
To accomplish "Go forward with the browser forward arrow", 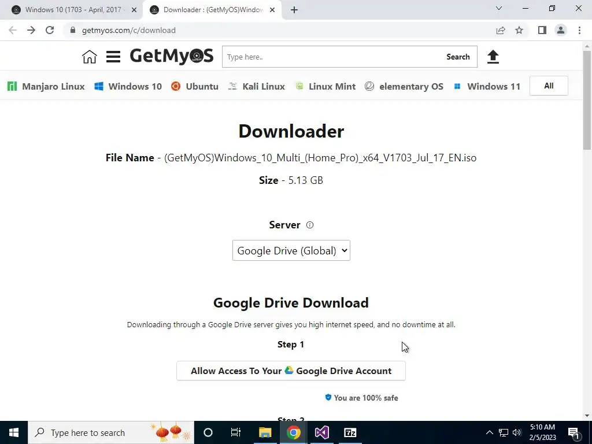I will (31, 30).
